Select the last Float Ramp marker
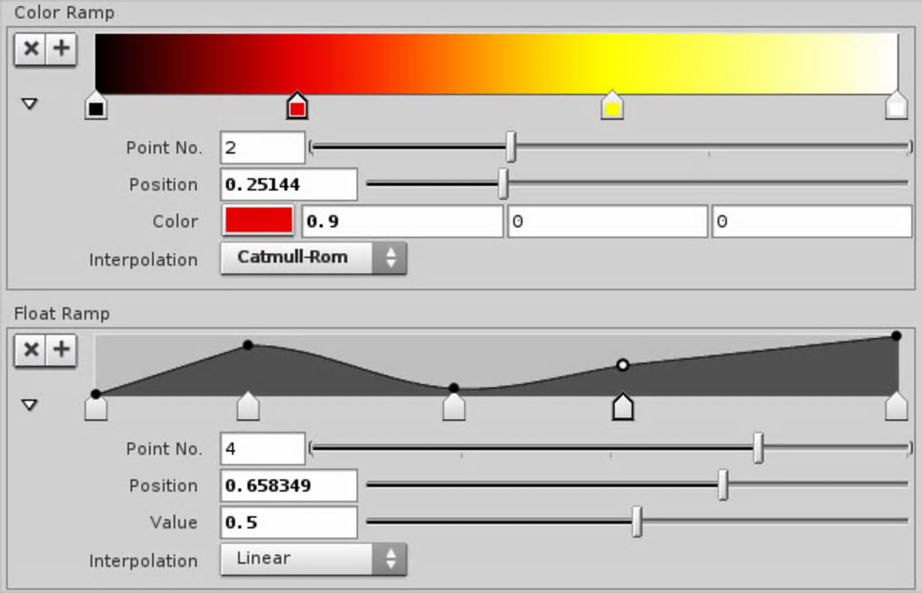922x593 pixels. tap(896, 407)
